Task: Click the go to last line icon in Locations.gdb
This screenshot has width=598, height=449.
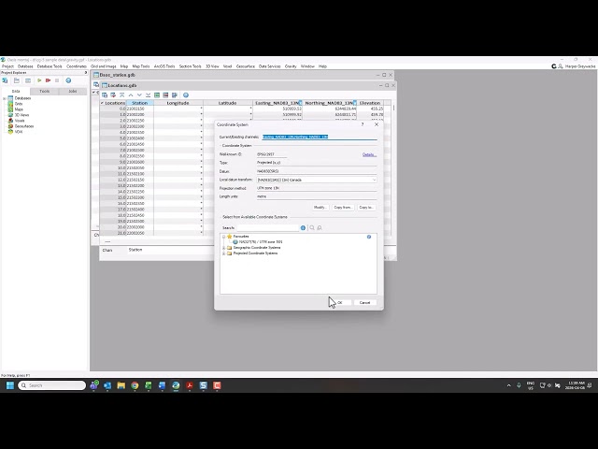Action: 148,95
